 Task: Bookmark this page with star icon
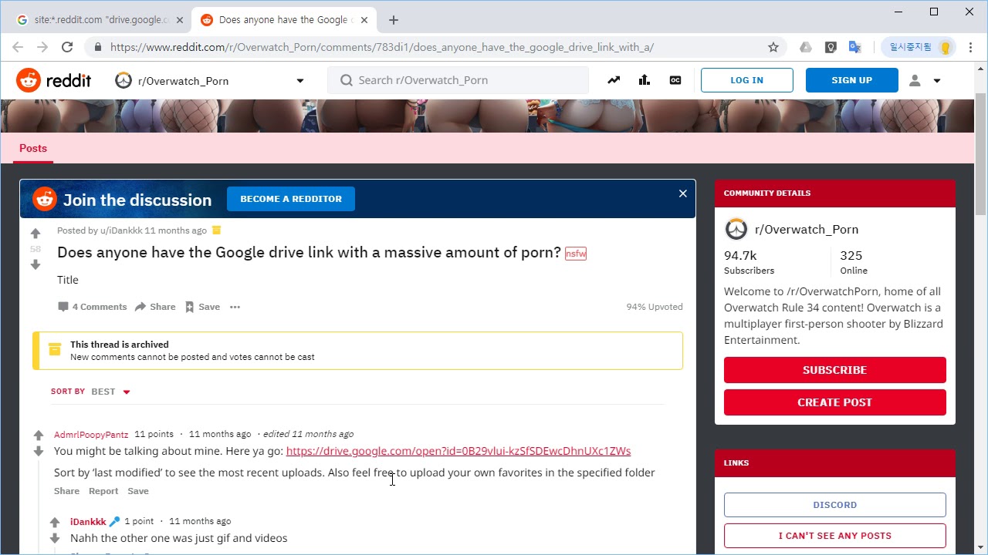coord(773,47)
